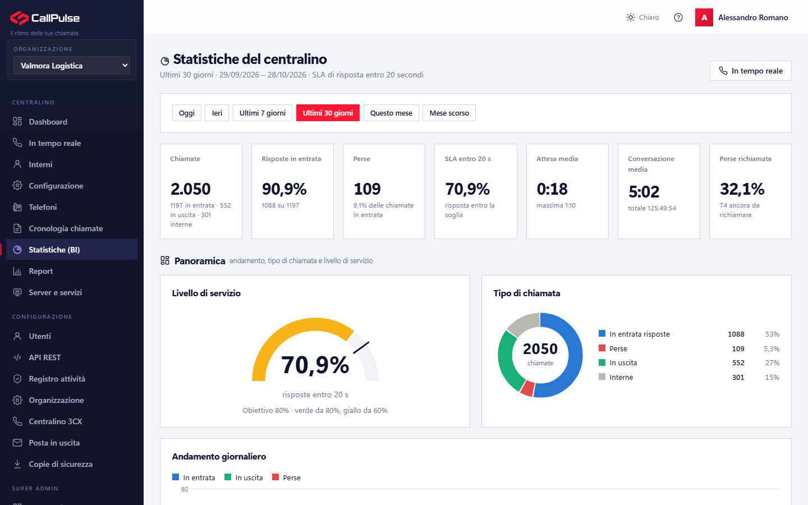Click the pie icon beside page title
Image resolution: width=808 pixels, height=505 pixels.
(165, 61)
